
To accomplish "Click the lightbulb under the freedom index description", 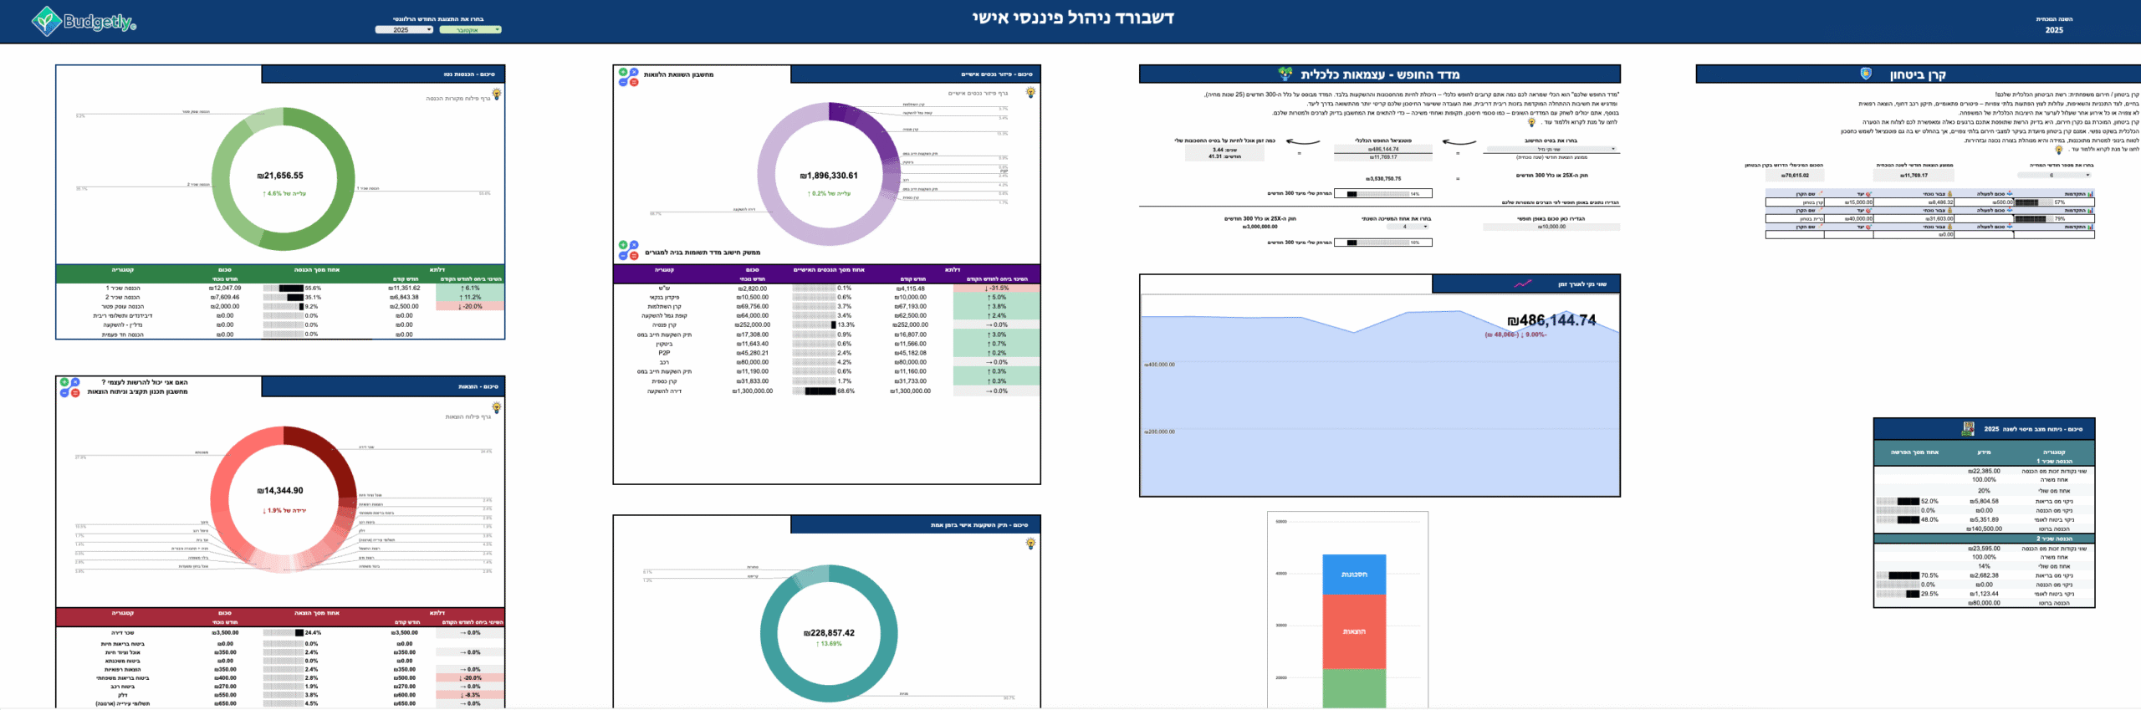I will coord(1531,122).
